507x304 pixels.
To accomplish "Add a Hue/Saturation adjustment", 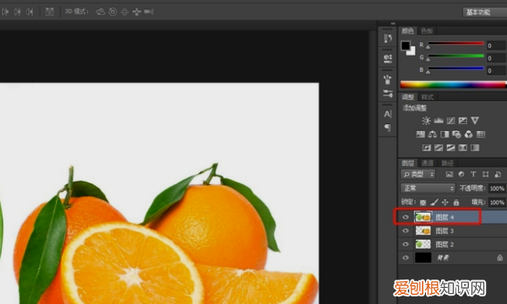I will click(420, 134).
